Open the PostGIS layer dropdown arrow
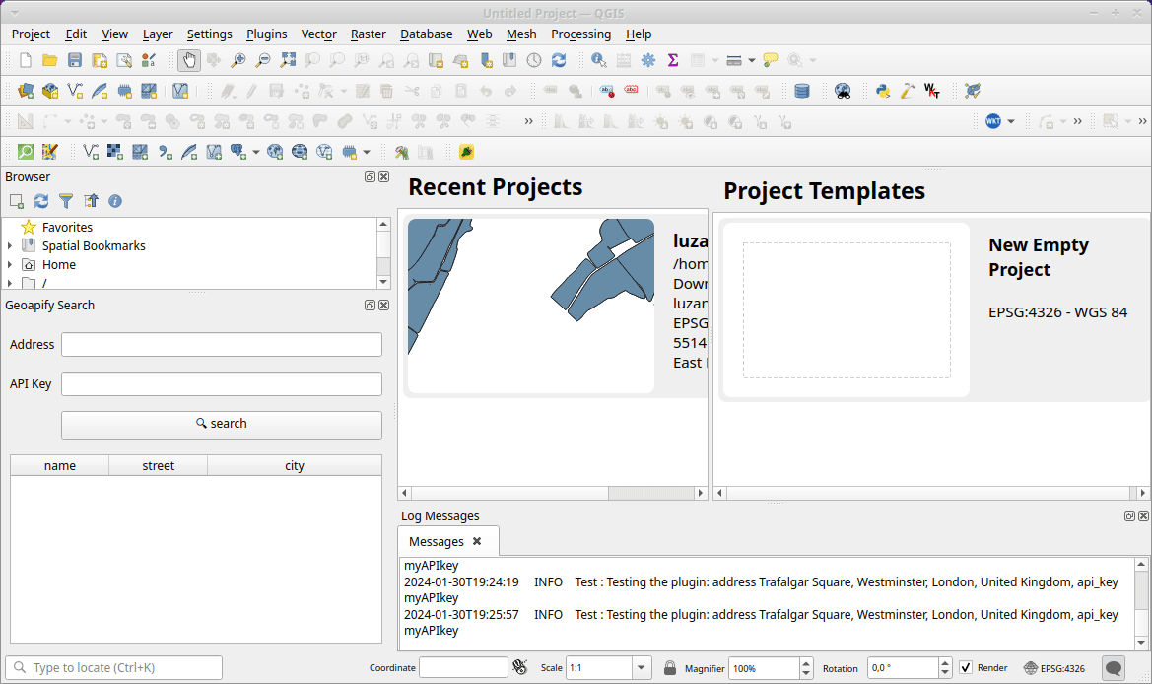The height and width of the screenshot is (684, 1152). coord(255,152)
